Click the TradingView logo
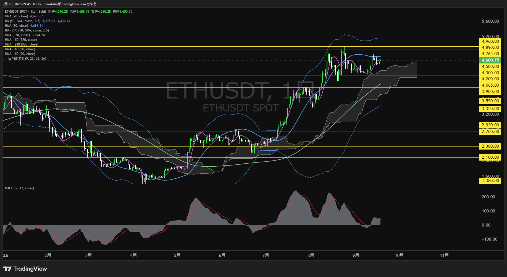The image size is (507, 277). [25, 269]
